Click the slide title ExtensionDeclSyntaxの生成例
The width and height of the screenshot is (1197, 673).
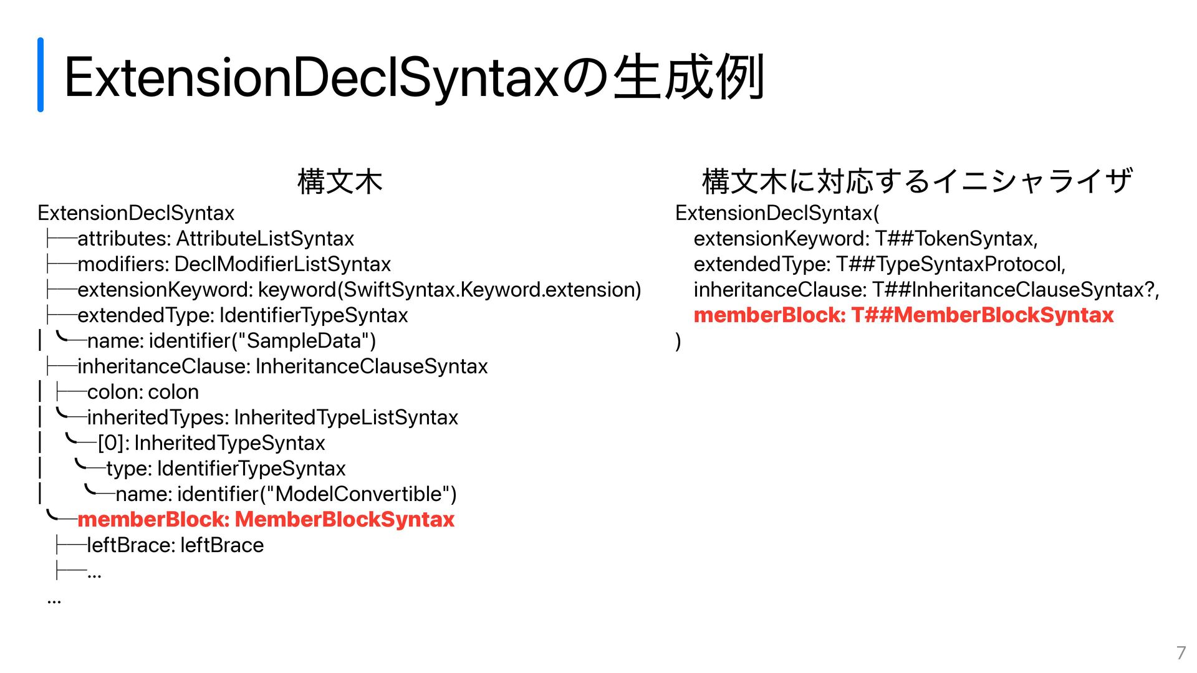414,77
